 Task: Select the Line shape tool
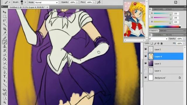point(4,85)
